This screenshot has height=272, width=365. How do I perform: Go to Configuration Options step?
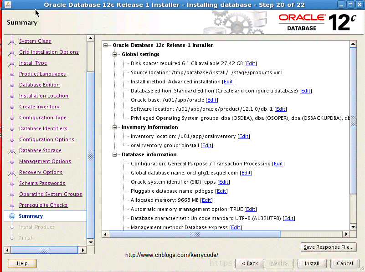(46, 139)
